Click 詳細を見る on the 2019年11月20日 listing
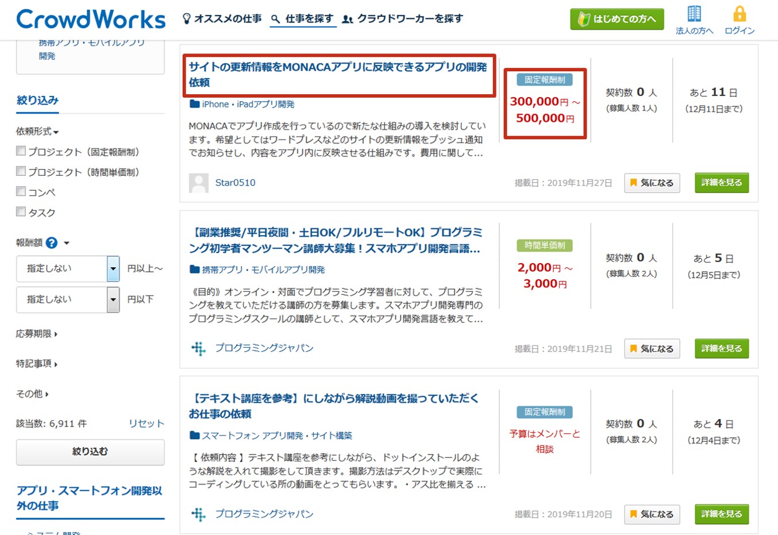 point(722,514)
